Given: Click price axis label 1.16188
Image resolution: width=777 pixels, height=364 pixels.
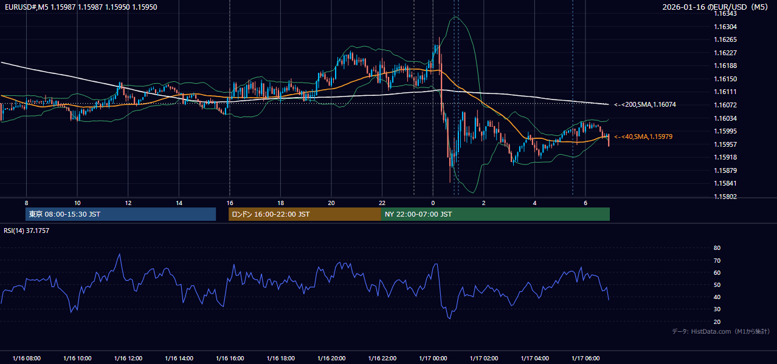Looking at the screenshot, I should click(x=725, y=66).
